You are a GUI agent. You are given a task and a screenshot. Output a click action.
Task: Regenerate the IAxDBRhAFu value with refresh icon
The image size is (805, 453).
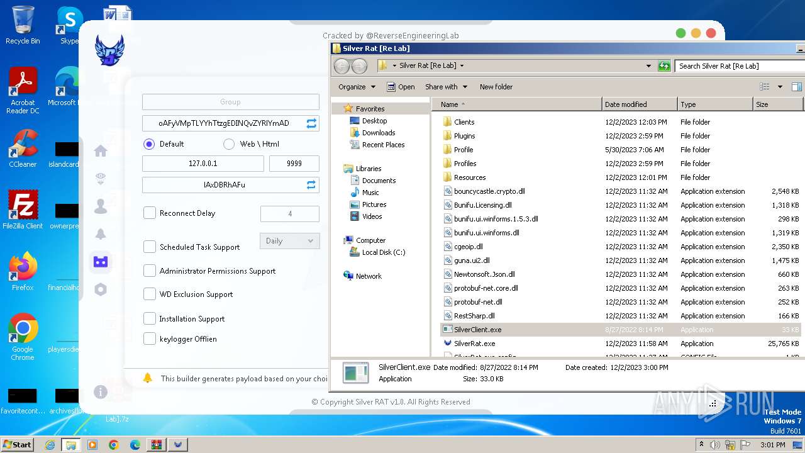click(x=311, y=185)
